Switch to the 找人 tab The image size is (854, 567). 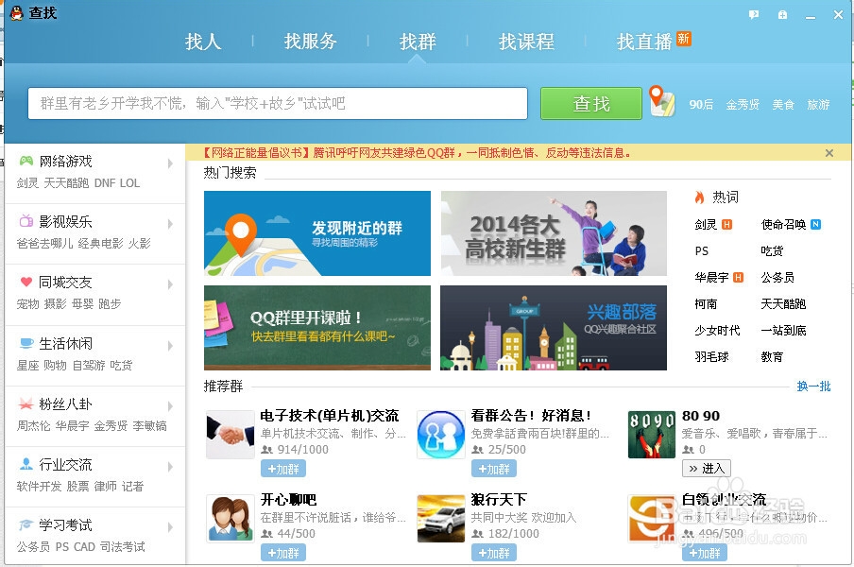203,42
